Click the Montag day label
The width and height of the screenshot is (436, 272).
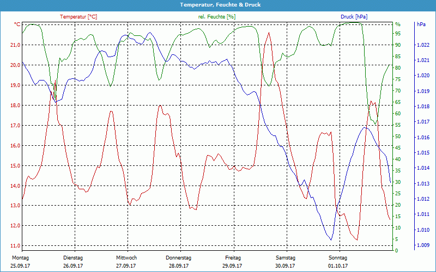click(x=20, y=258)
